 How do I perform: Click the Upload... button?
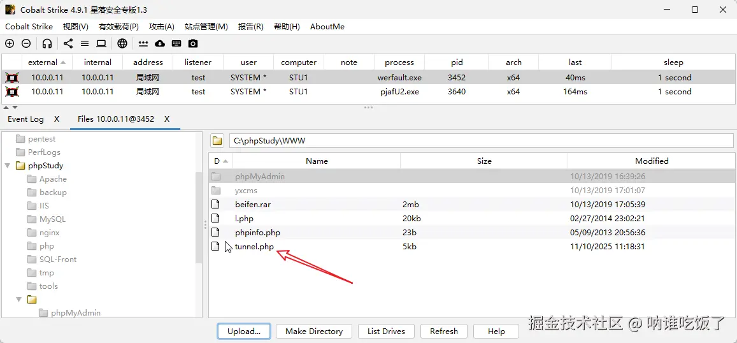tap(244, 332)
